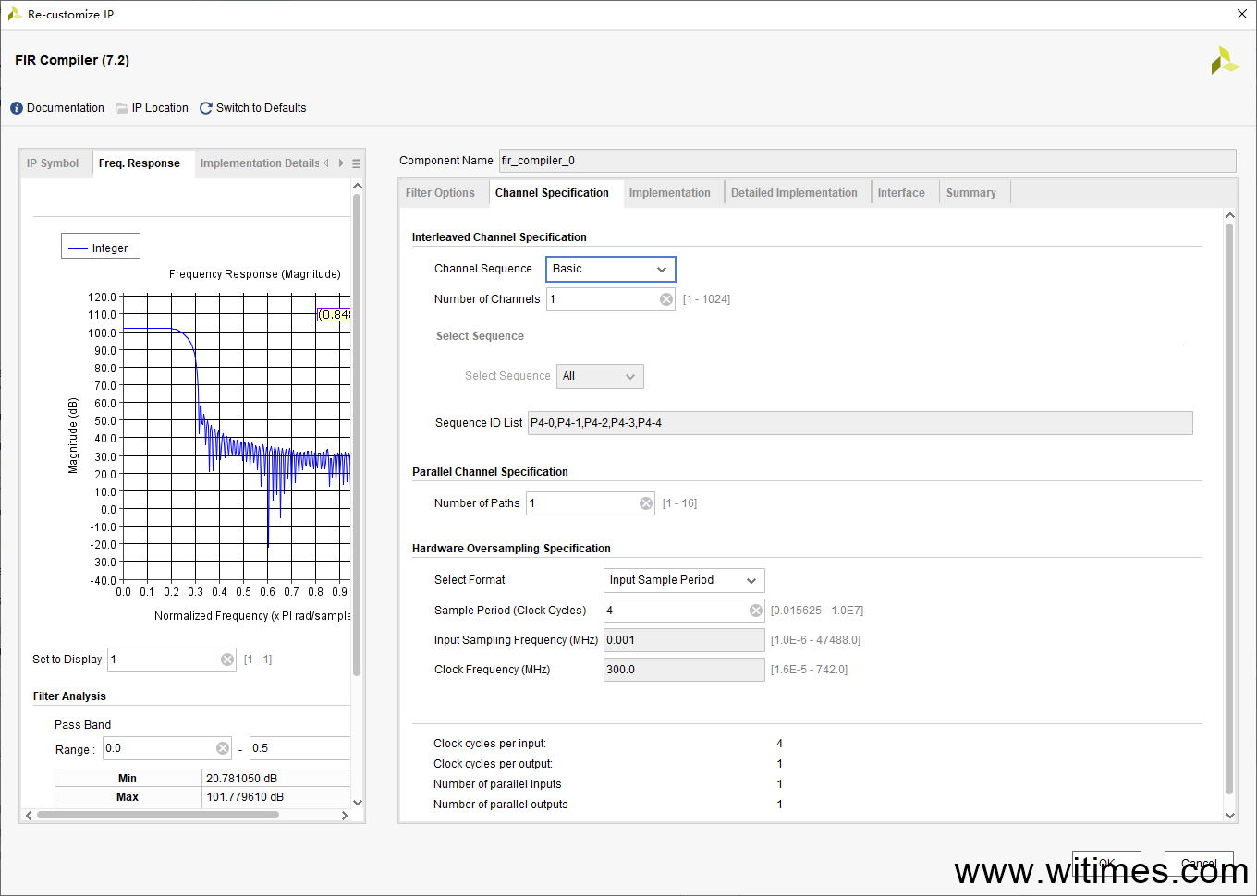Clear the Number of Channels field

coord(666,299)
